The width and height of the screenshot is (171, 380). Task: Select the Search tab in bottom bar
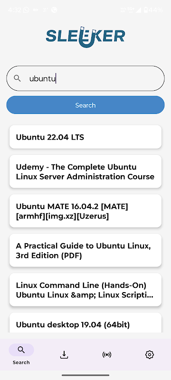pos(21,354)
